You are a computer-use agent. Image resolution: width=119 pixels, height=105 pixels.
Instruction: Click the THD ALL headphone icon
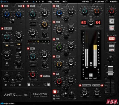tap(91, 2)
